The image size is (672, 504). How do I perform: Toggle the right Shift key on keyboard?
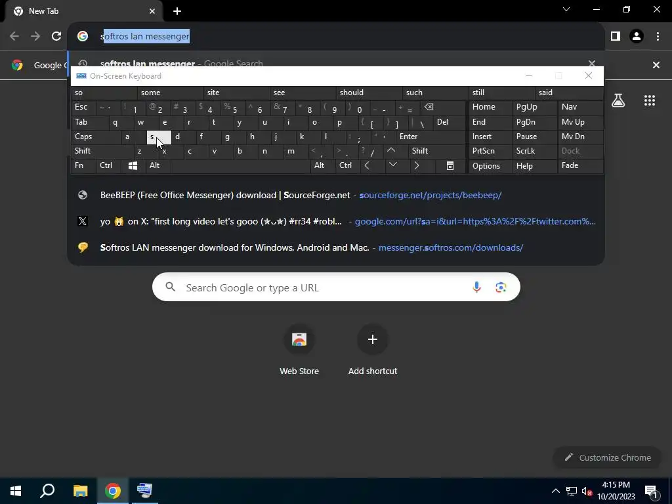[x=436, y=151]
